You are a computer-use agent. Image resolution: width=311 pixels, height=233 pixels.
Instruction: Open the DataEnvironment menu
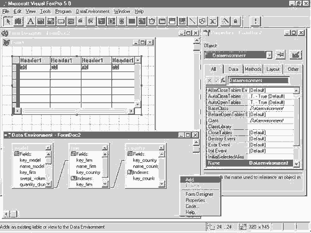pos(93,12)
